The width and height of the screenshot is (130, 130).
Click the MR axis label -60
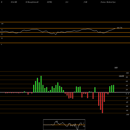click(x=127, y=106)
